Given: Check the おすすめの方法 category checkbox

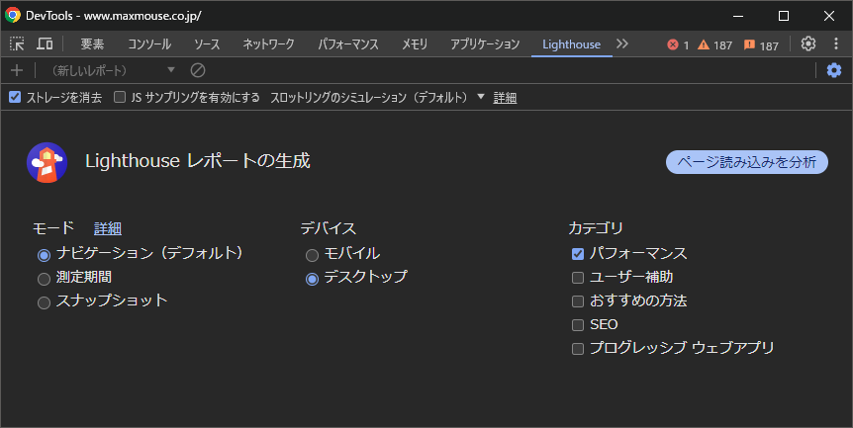Looking at the screenshot, I should pyautogui.click(x=578, y=300).
